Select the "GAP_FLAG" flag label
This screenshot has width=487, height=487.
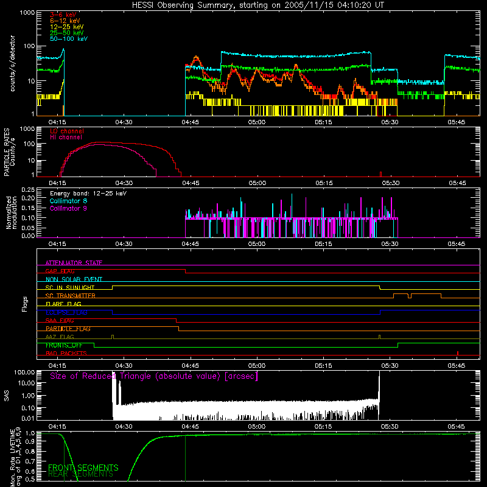[x=60, y=271]
